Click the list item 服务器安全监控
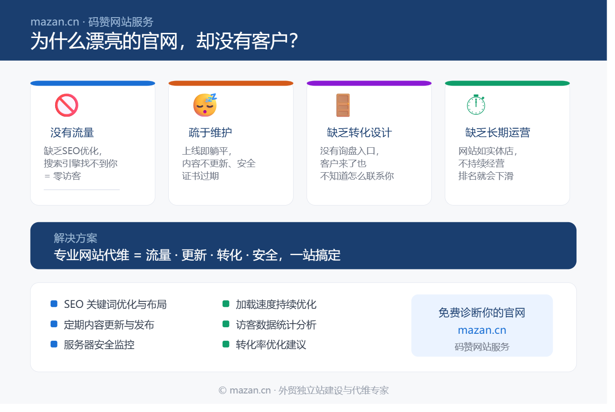The height and width of the screenshot is (412, 615). click(x=99, y=344)
